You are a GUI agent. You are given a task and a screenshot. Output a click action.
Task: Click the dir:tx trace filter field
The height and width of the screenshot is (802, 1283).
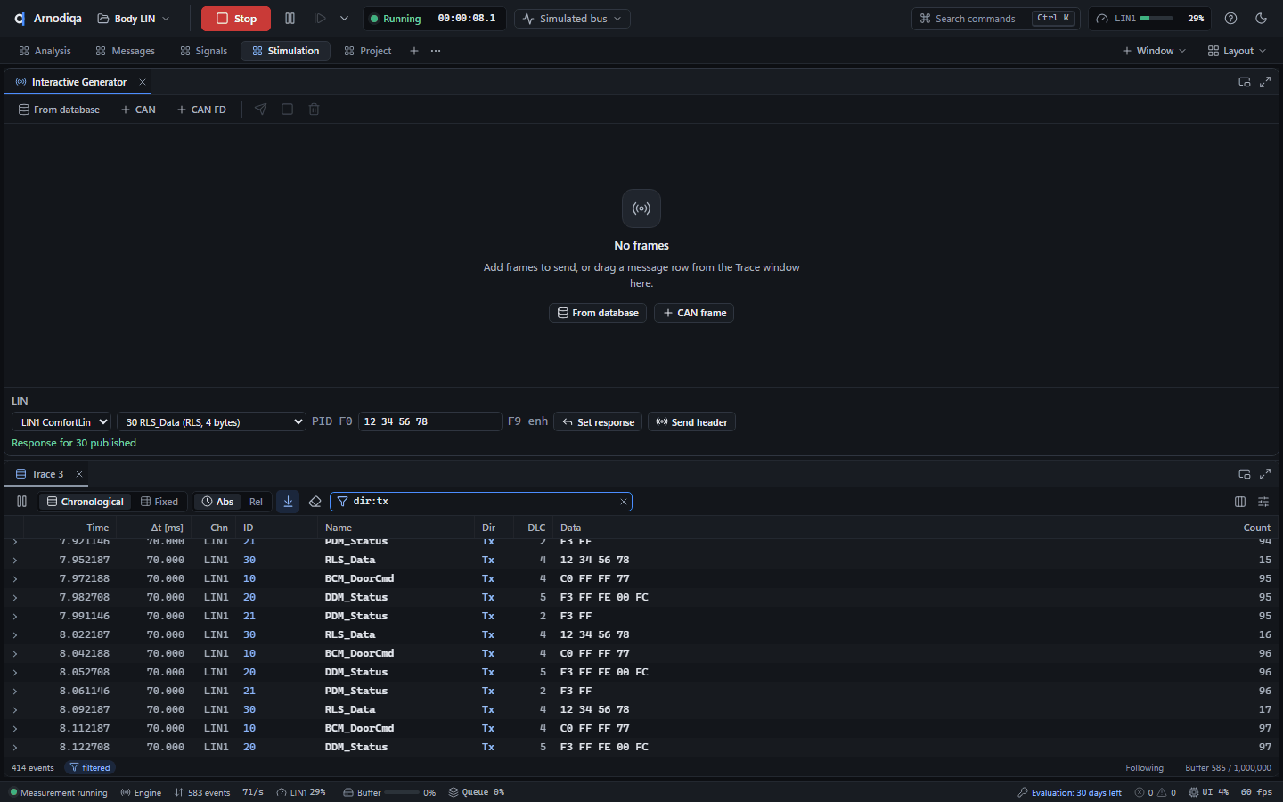point(481,502)
